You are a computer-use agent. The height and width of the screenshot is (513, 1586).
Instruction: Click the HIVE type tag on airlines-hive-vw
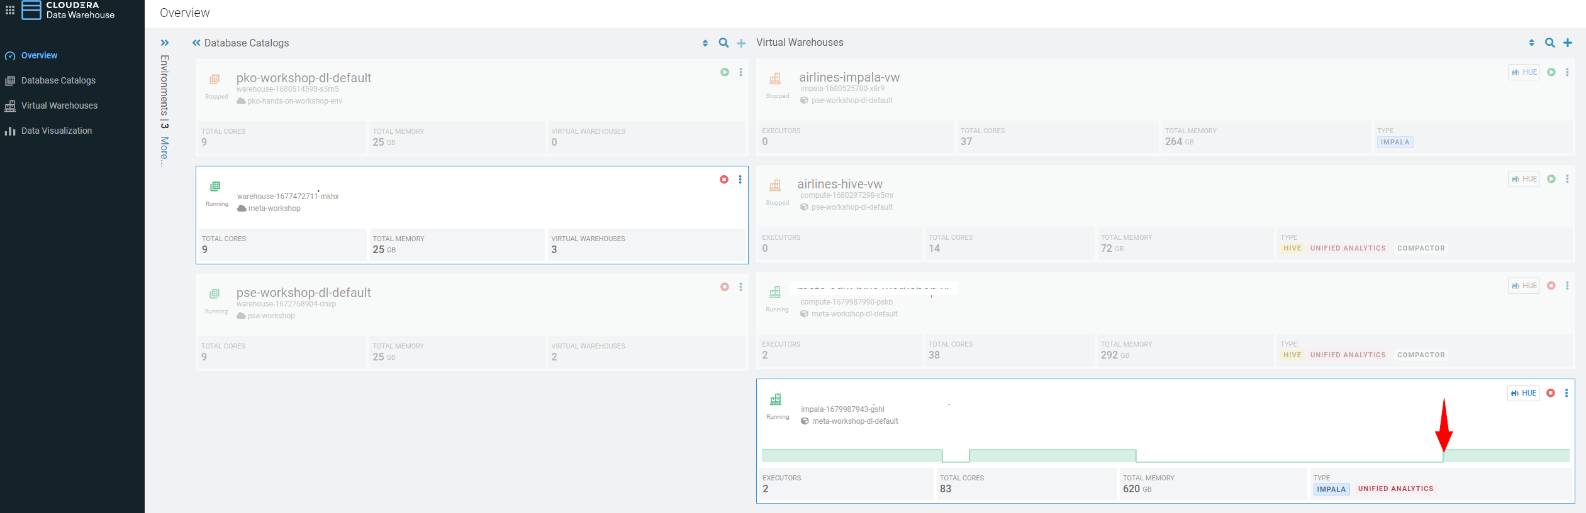(x=1292, y=248)
